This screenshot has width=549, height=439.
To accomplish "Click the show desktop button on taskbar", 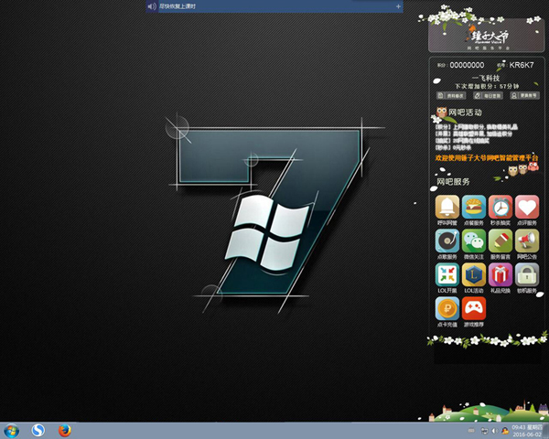I will point(546,431).
